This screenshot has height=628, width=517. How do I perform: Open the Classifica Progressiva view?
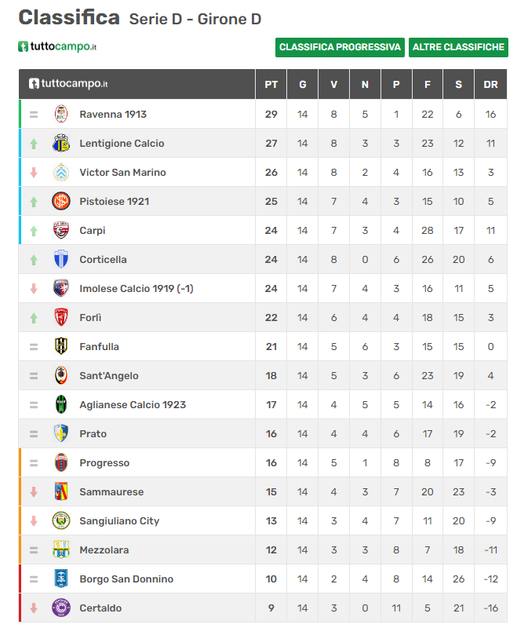click(x=340, y=47)
